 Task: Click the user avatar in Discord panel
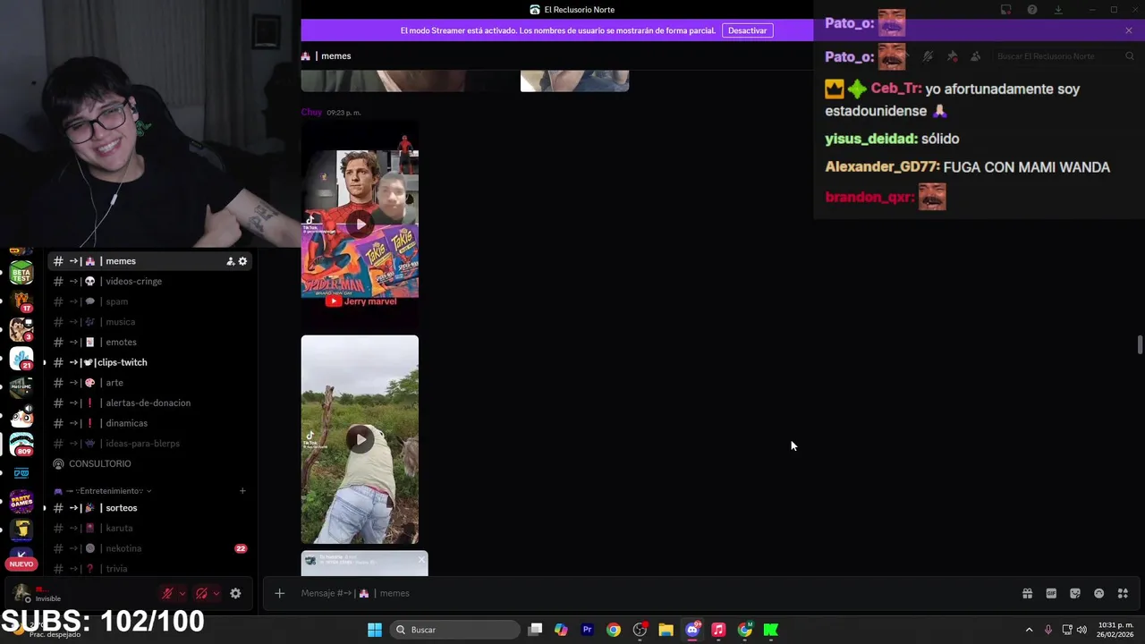pyautogui.click(x=22, y=593)
